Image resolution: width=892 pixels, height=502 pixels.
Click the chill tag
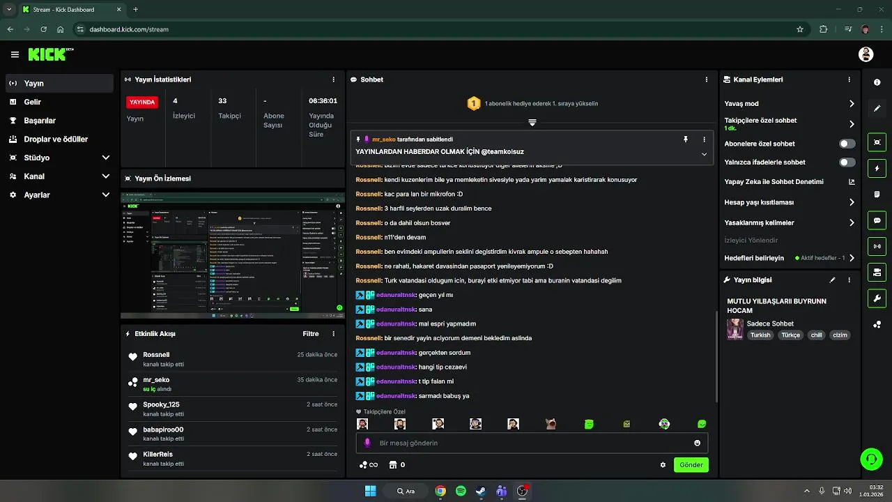(x=816, y=335)
